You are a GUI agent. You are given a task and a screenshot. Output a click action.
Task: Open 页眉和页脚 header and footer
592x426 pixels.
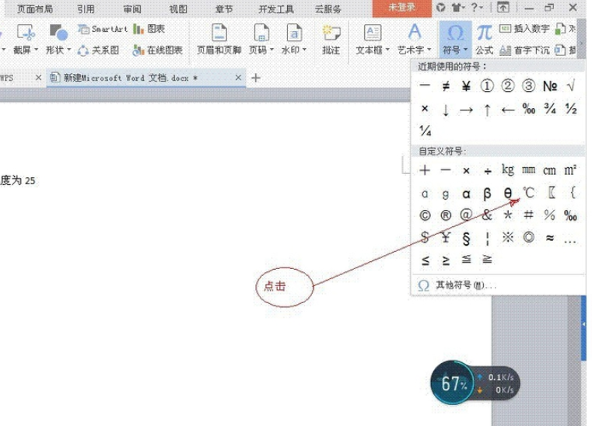(219, 39)
